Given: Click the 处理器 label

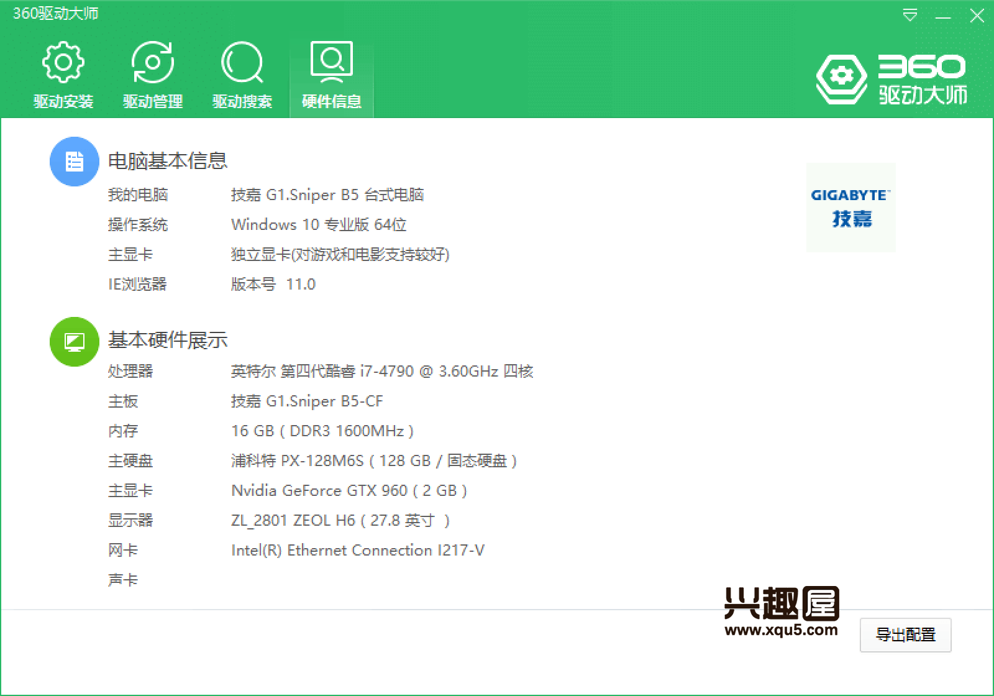Looking at the screenshot, I should pos(130,371).
